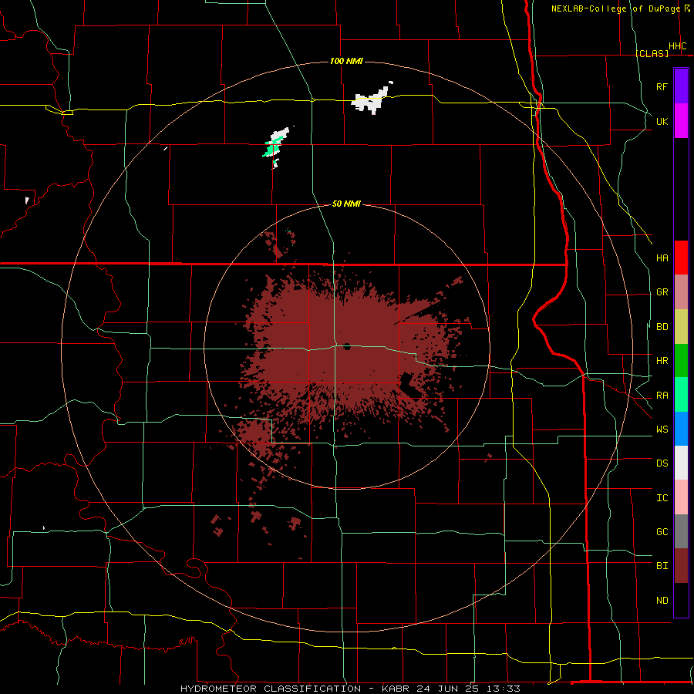Image resolution: width=694 pixels, height=694 pixels.
Task: Click the RA light-green legend swatch
Action: click(681, 395)
